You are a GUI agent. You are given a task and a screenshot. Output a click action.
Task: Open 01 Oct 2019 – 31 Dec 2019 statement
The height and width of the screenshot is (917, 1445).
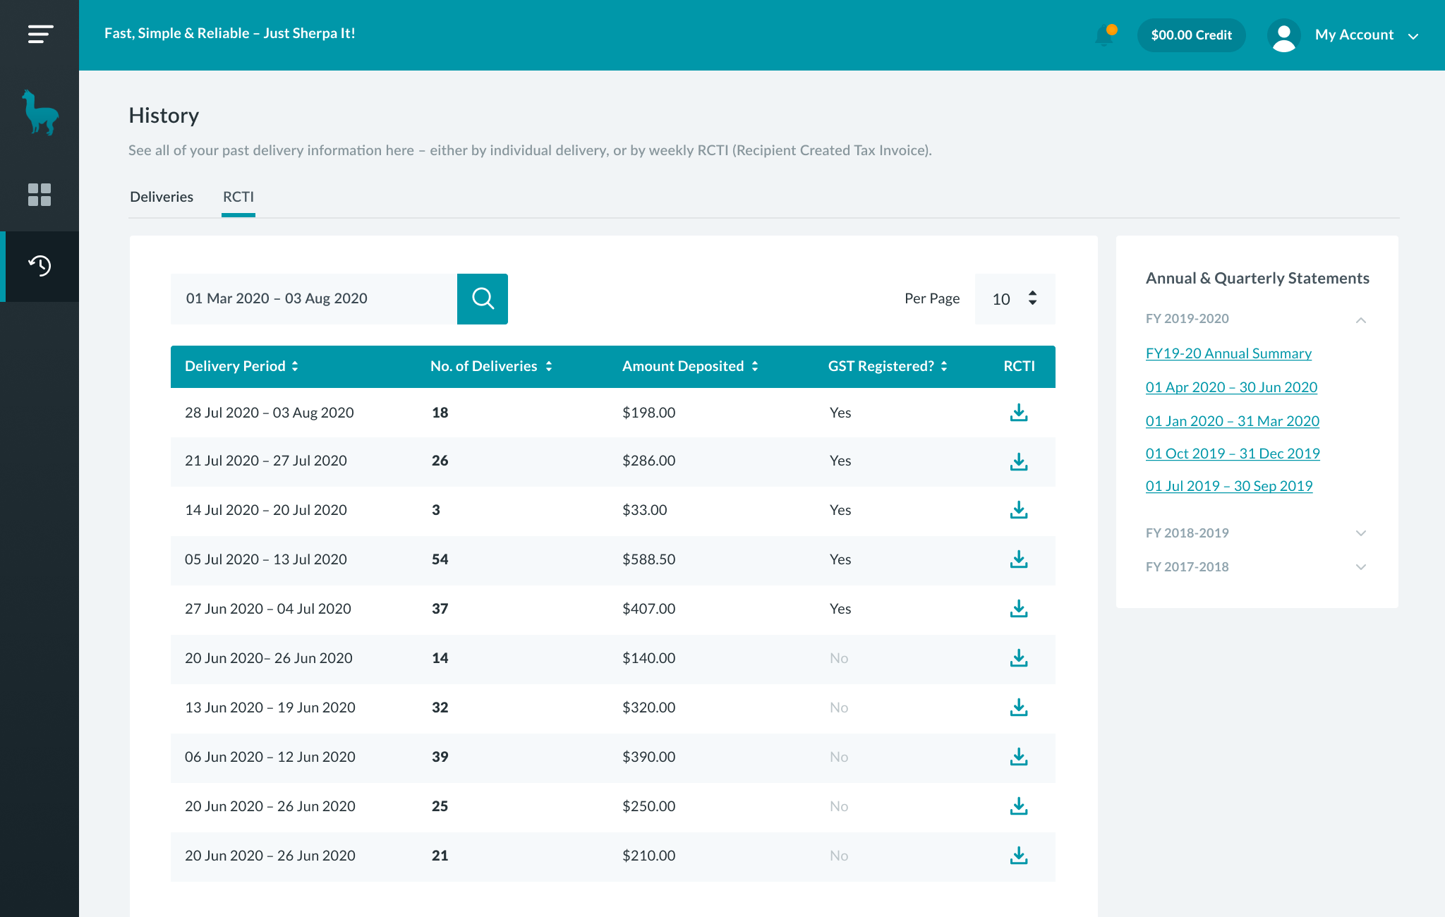click(1233, 454)
